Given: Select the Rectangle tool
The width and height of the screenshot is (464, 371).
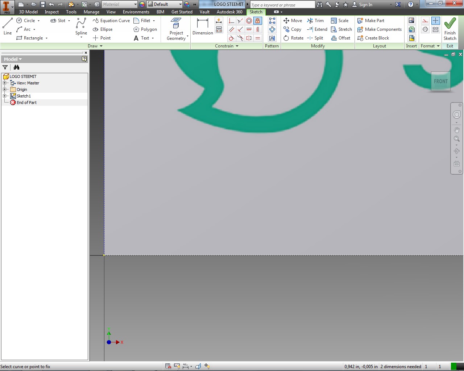Looking at the screenshot, I should [30, 38].
